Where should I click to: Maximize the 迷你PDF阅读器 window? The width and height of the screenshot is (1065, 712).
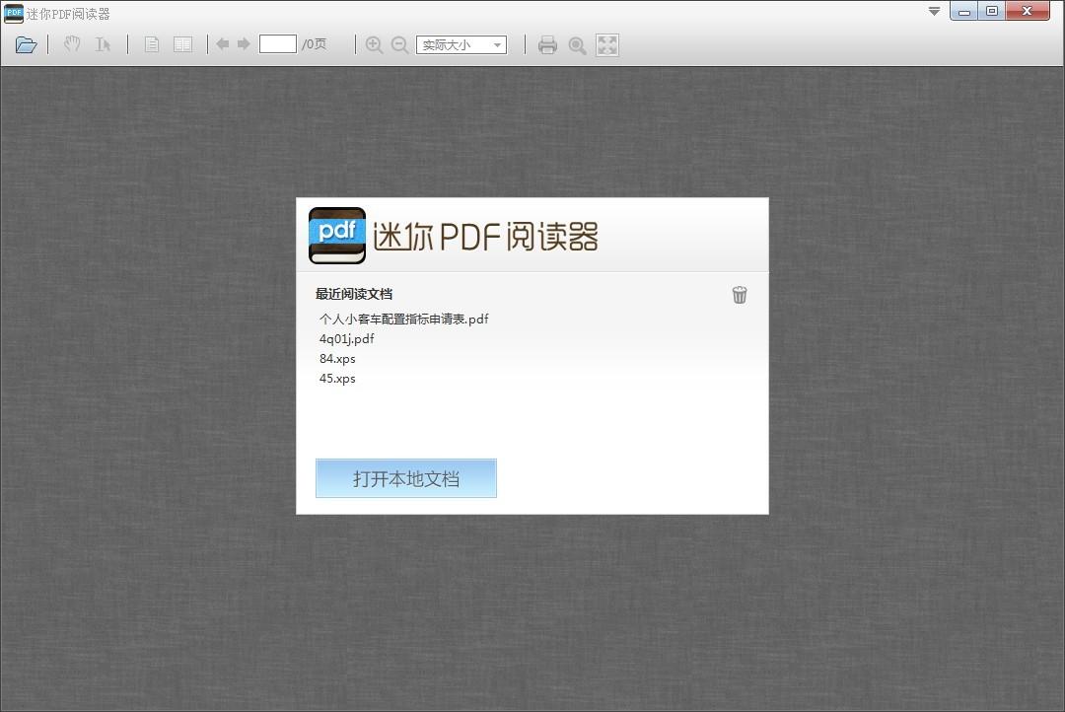coord(992,11)
